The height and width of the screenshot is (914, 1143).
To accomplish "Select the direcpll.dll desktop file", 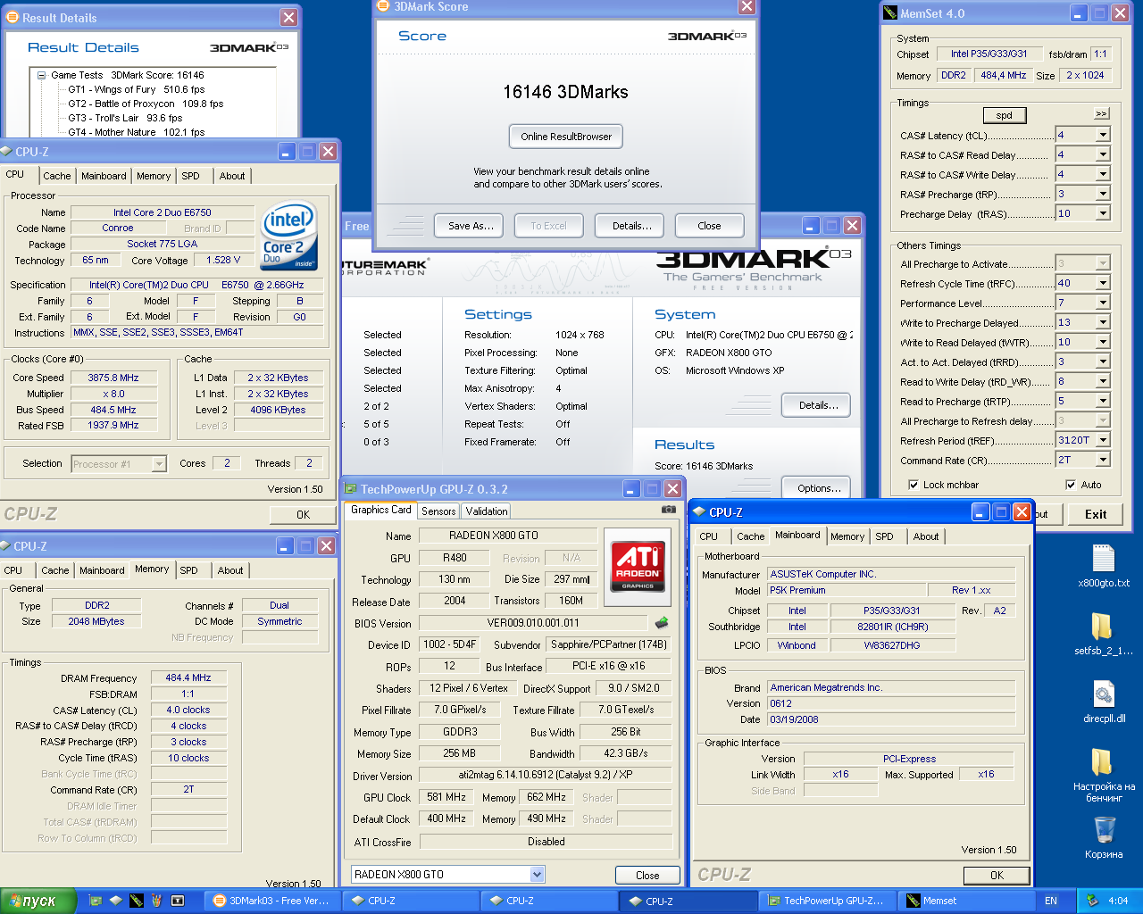I will [x=1104, y=702].
